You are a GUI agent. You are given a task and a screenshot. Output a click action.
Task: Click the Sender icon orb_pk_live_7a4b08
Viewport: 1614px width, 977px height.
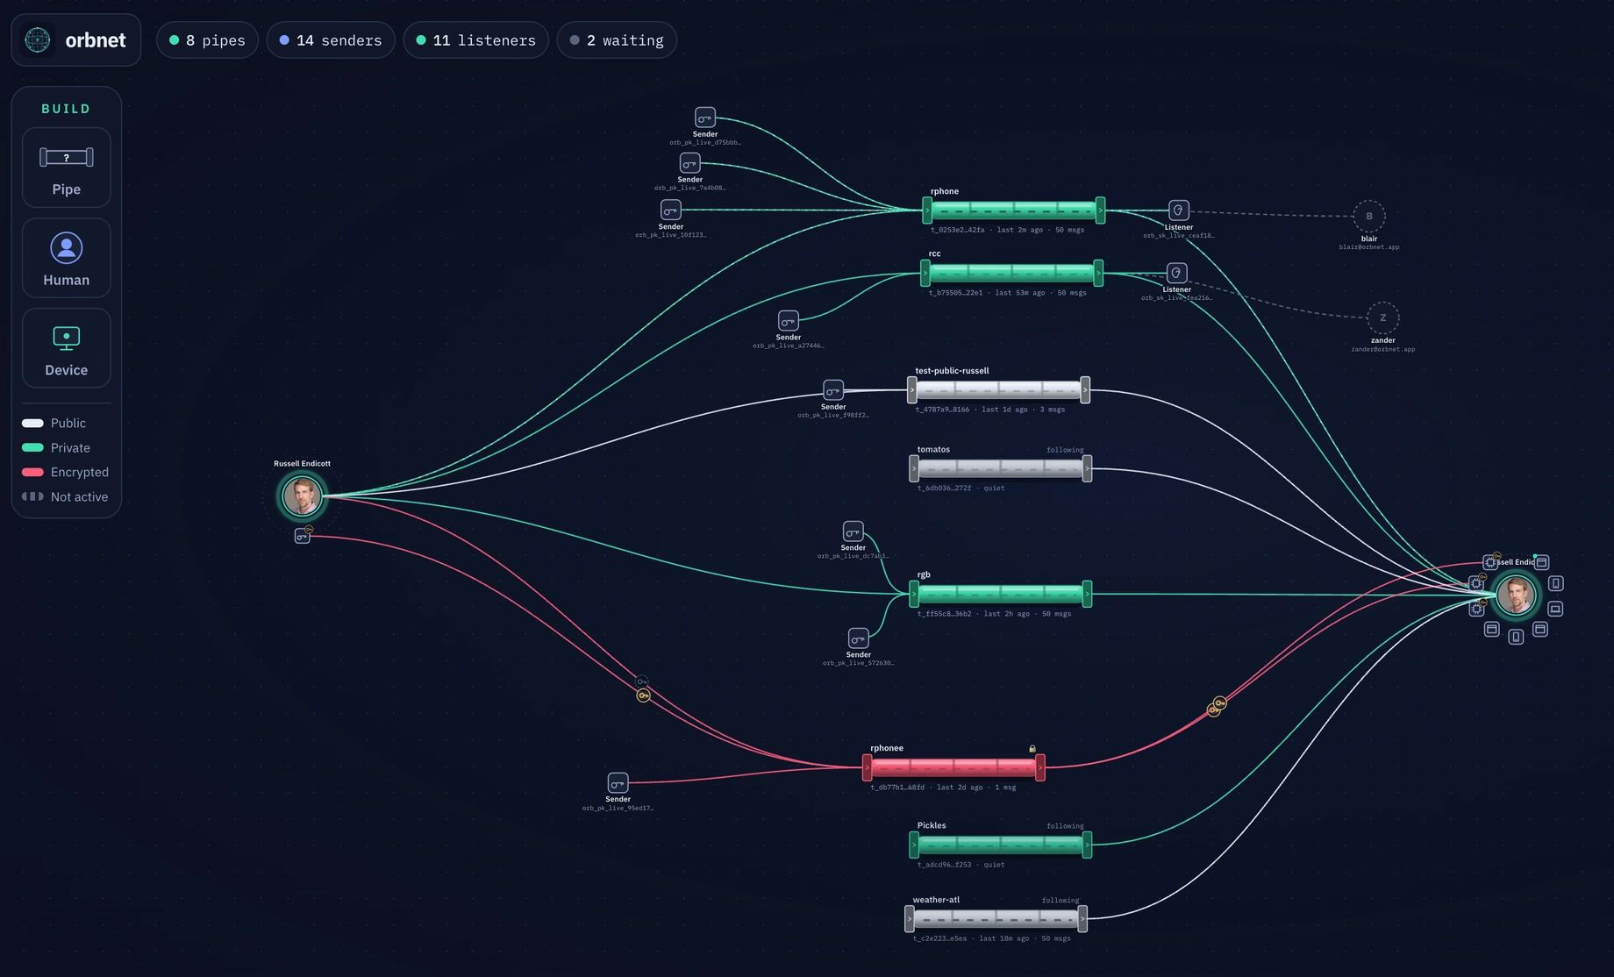(690, 163)
